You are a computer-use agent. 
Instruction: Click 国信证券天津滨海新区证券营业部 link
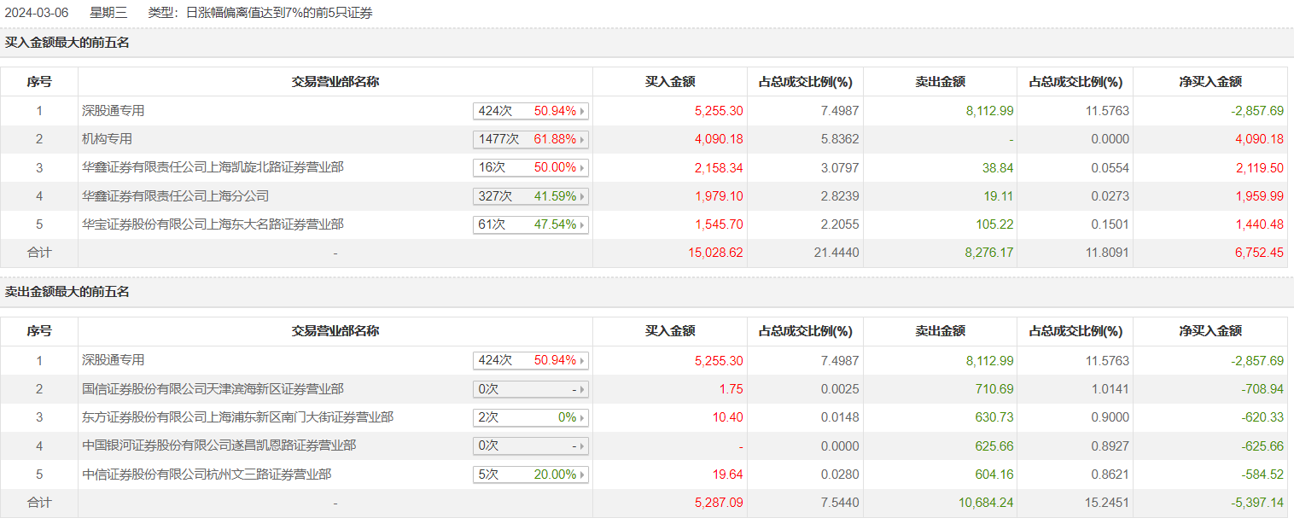tap(213, 389)
